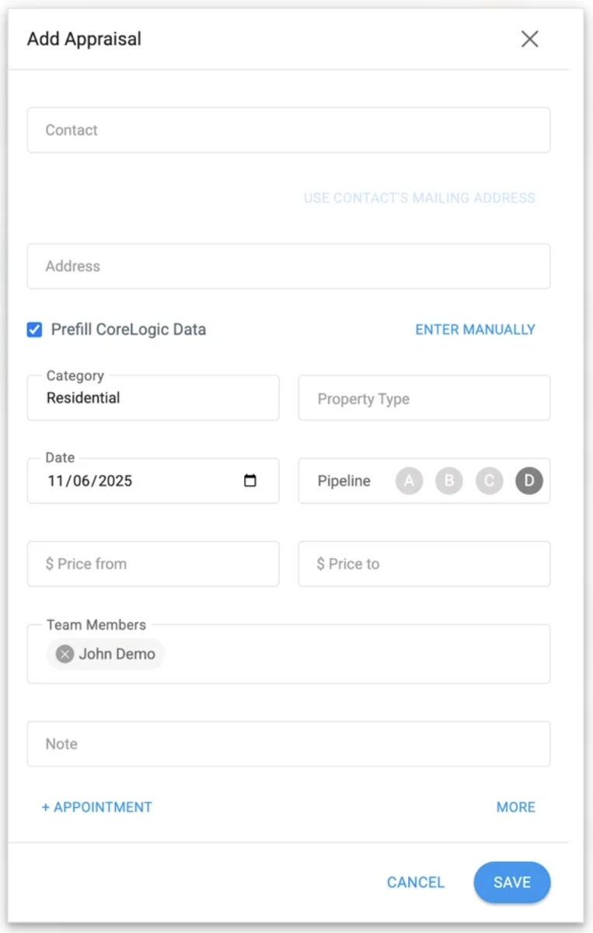593x933 pixels.
Task: Close the Add Appraisal dialog
Action: point(529,39)
